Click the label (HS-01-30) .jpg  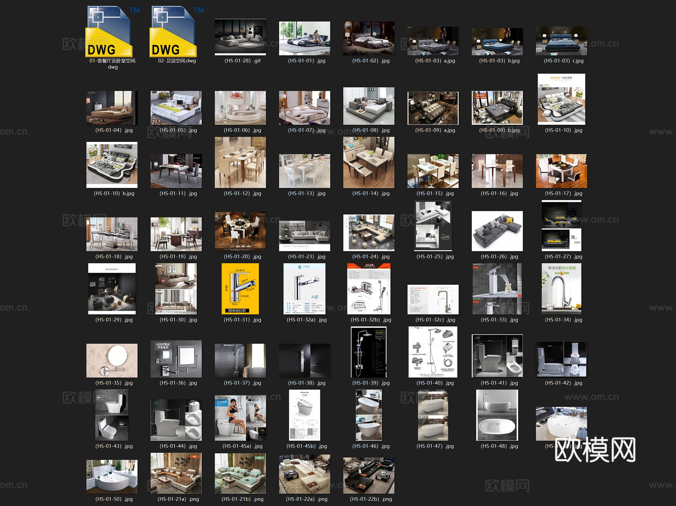coord(178,320)
